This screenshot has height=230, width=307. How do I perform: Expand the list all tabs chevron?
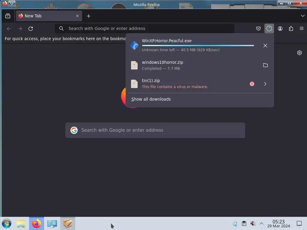pyautogui.click(x=303, y=16)
